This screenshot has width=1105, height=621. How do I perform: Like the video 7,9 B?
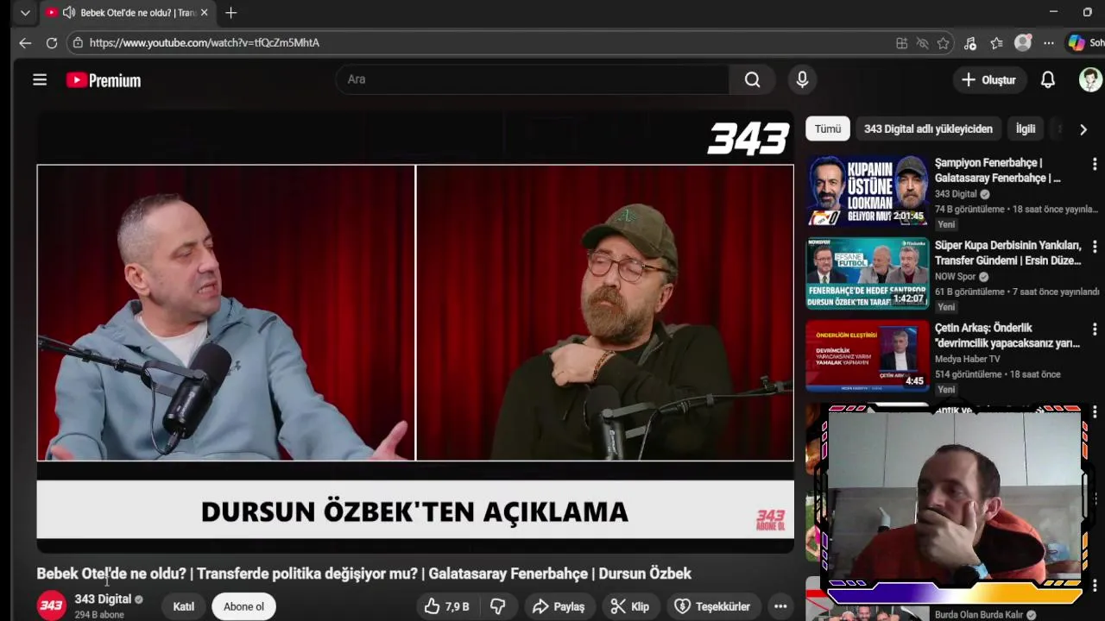pos(446,606)
